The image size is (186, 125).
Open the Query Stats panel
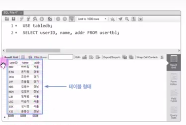[x=173, y=112]
